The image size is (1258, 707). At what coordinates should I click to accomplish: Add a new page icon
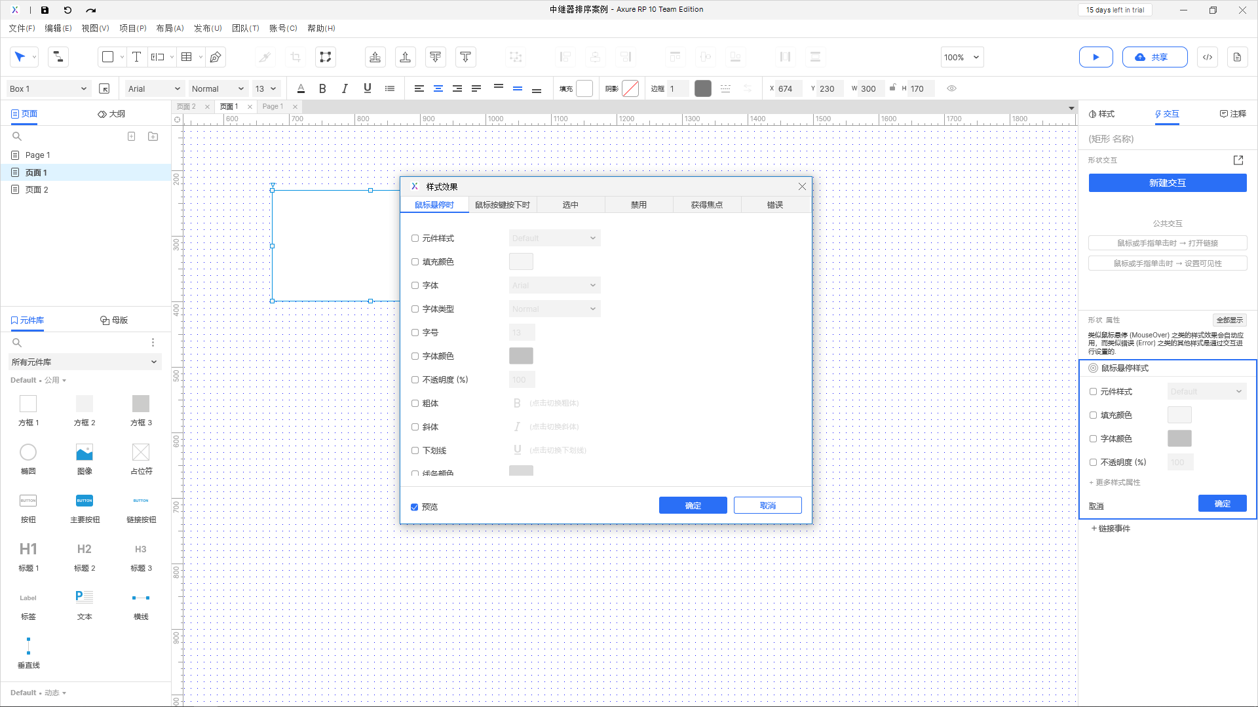point(132,136)
